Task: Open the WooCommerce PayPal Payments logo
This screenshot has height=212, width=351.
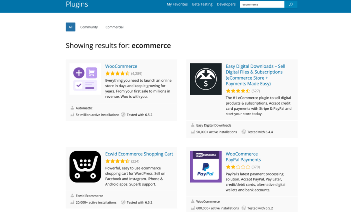Action: (x=206, y=167)
